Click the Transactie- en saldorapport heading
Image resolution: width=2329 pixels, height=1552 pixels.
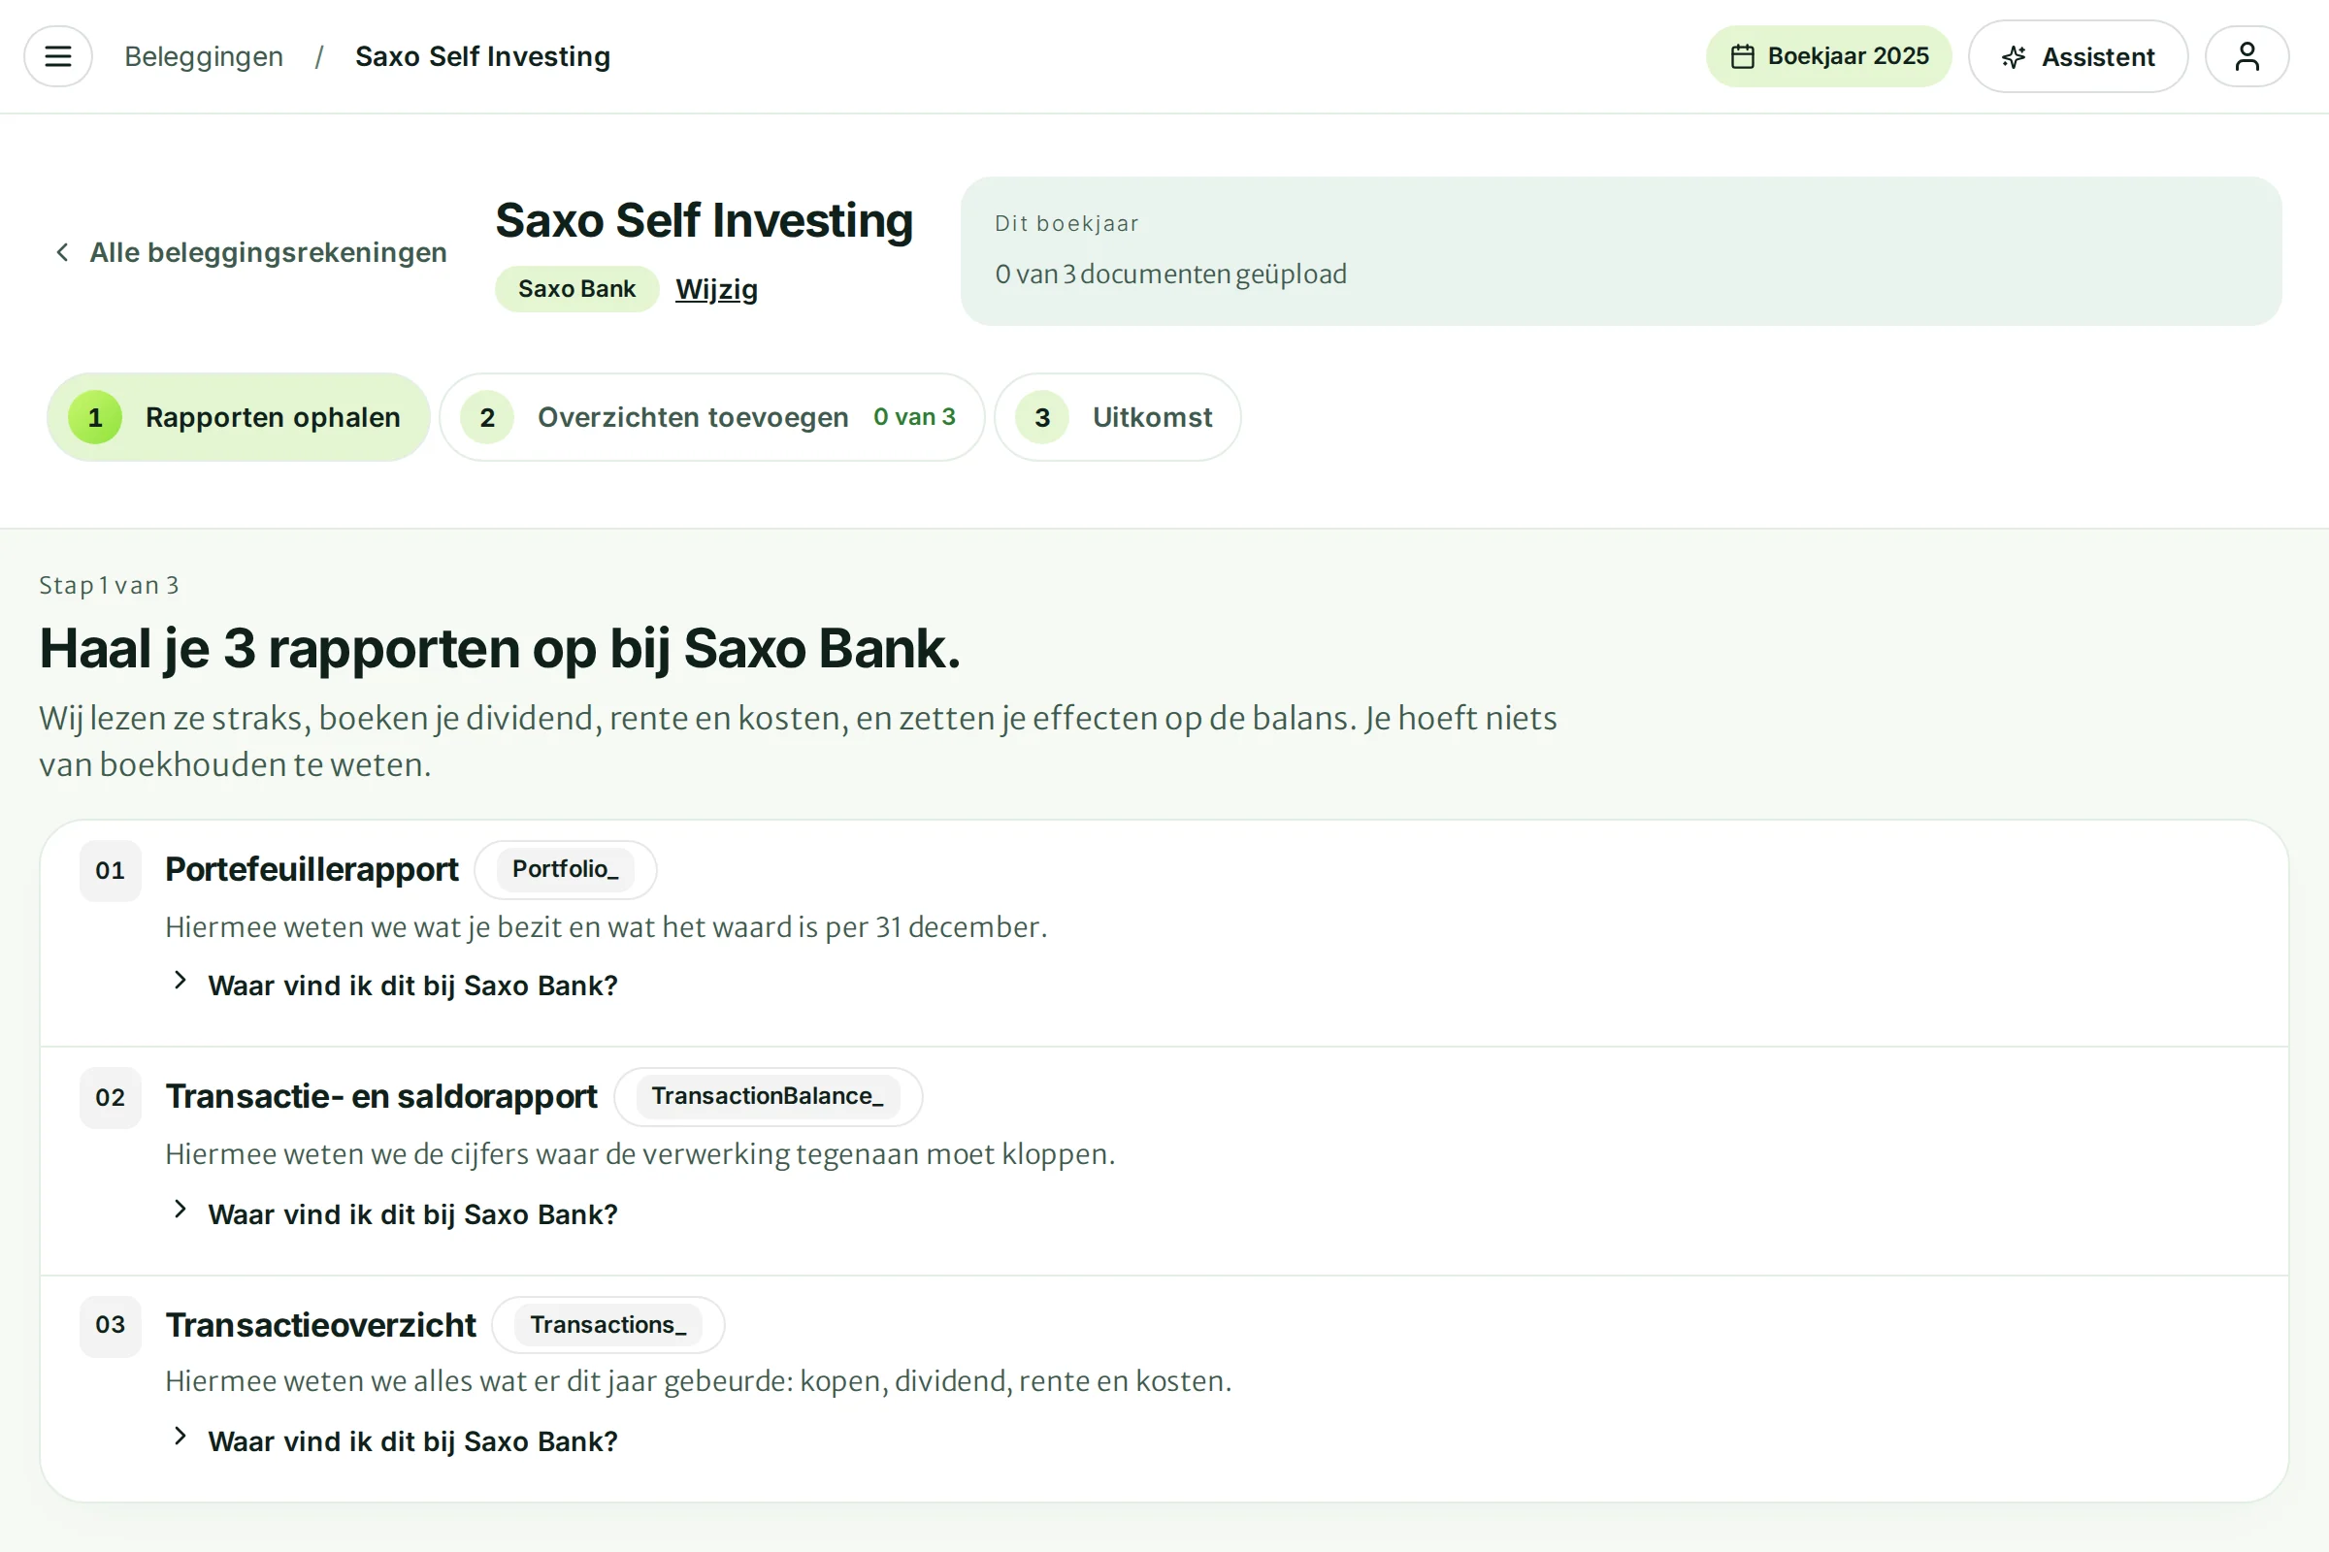point(381,1097)
